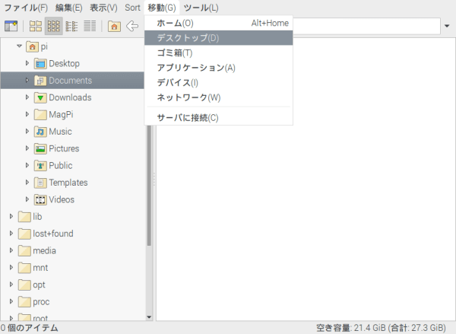The image size is (456, 334).
Task: Click the Music folder icon
Action: click(x=40, y=132)
